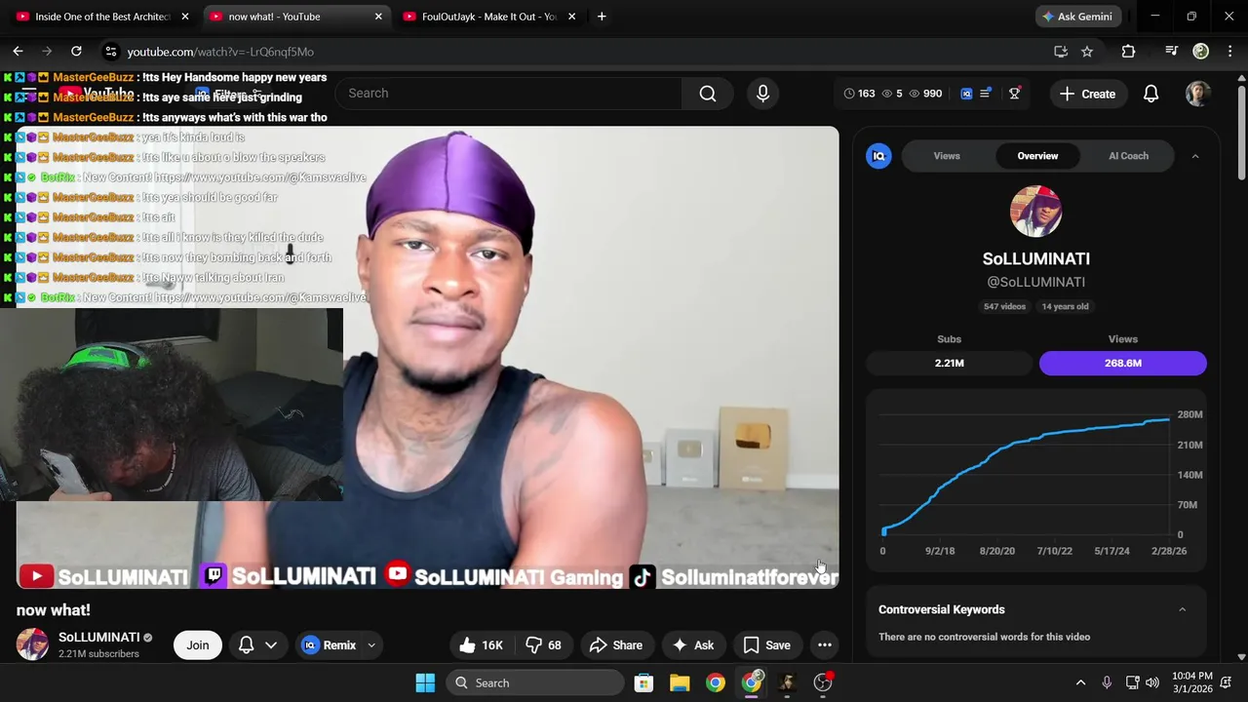
Task: Open File Explorer from taskbar
Action: coord(680,682)
